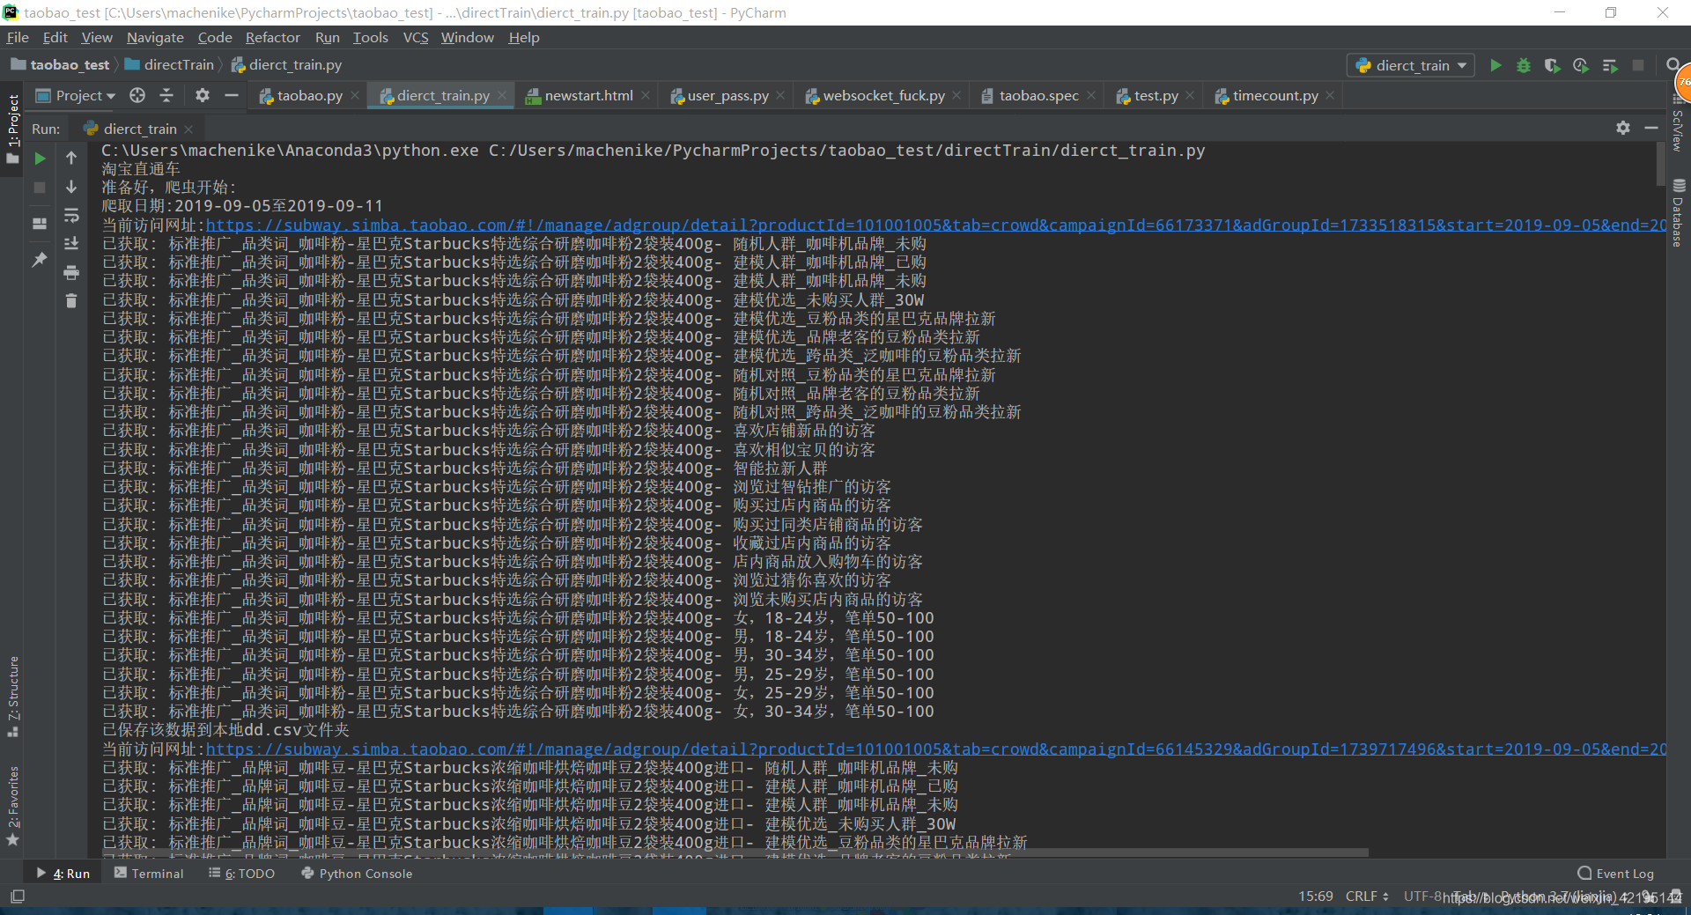This screenshot has width=1691, height=915.
Task: Click the console vertical scrollbar
Action: pos(1661,164)
